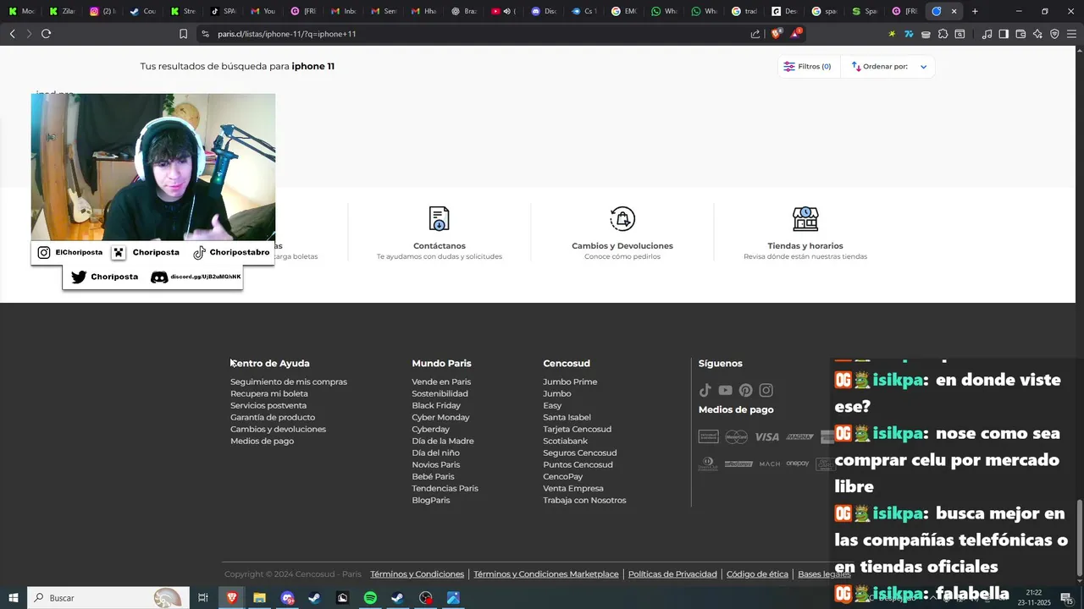Open the browser hamburger menu
The image size is (1084, 609).
(1071, 34)
